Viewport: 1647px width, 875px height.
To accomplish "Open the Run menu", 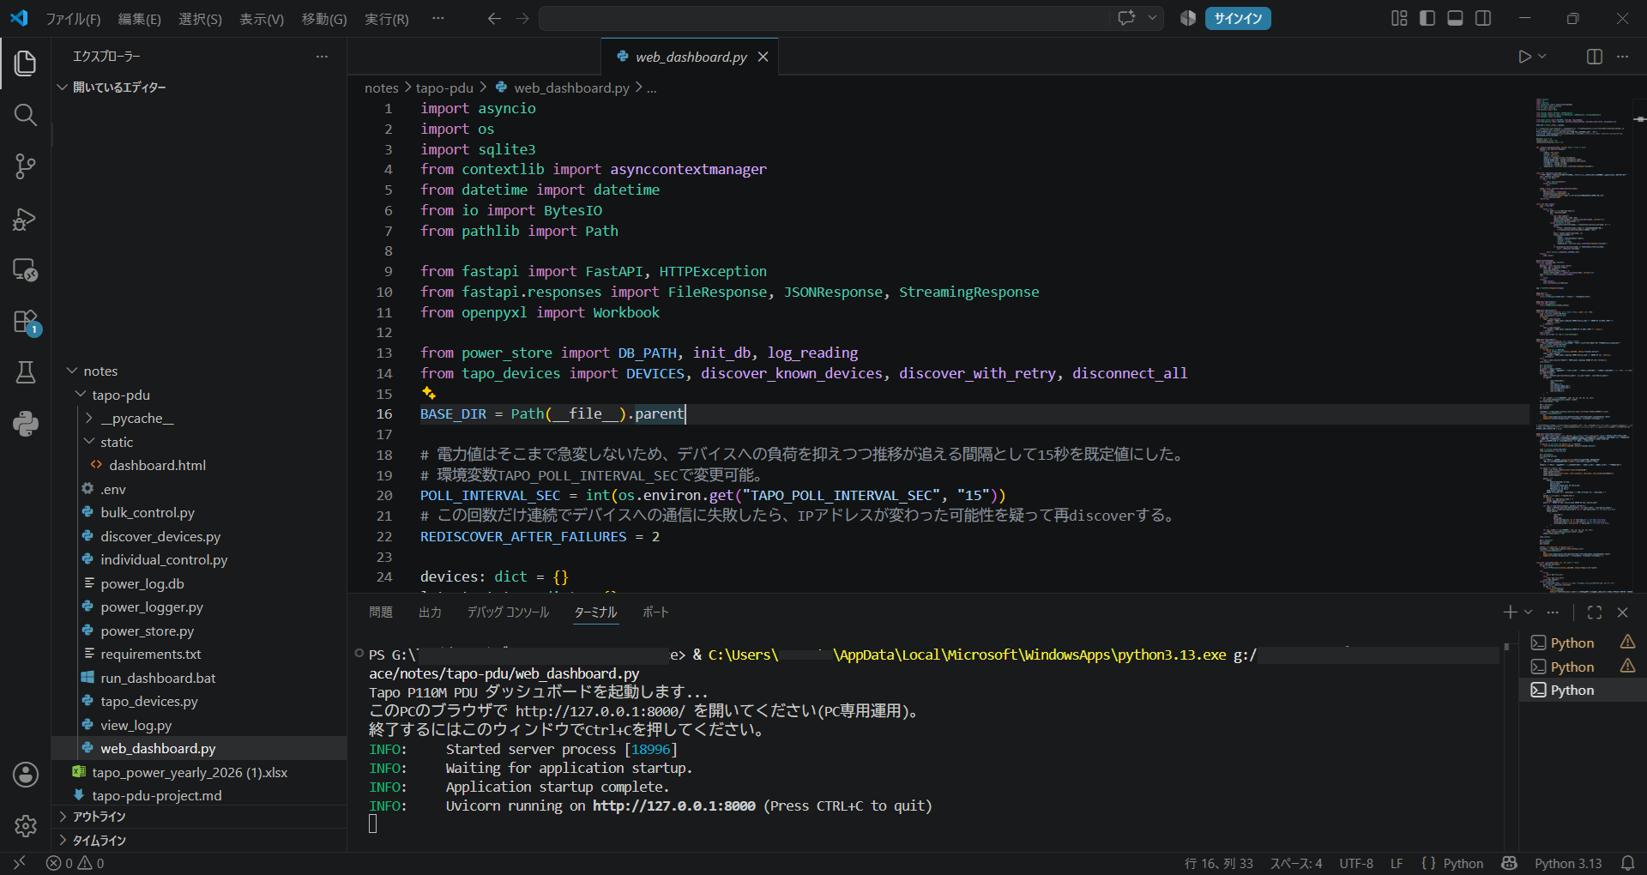I will click(386, 19).
